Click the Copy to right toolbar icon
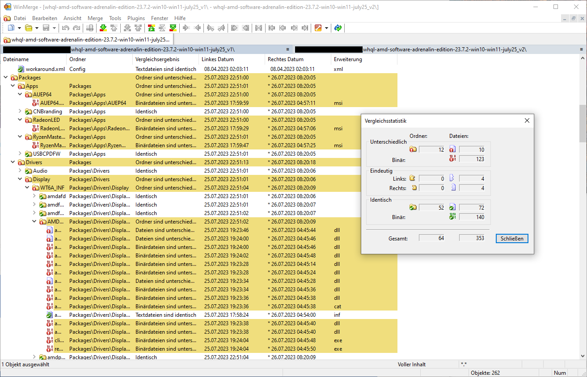The width and height of the screenshot is (587, 377). coord(186,28)
